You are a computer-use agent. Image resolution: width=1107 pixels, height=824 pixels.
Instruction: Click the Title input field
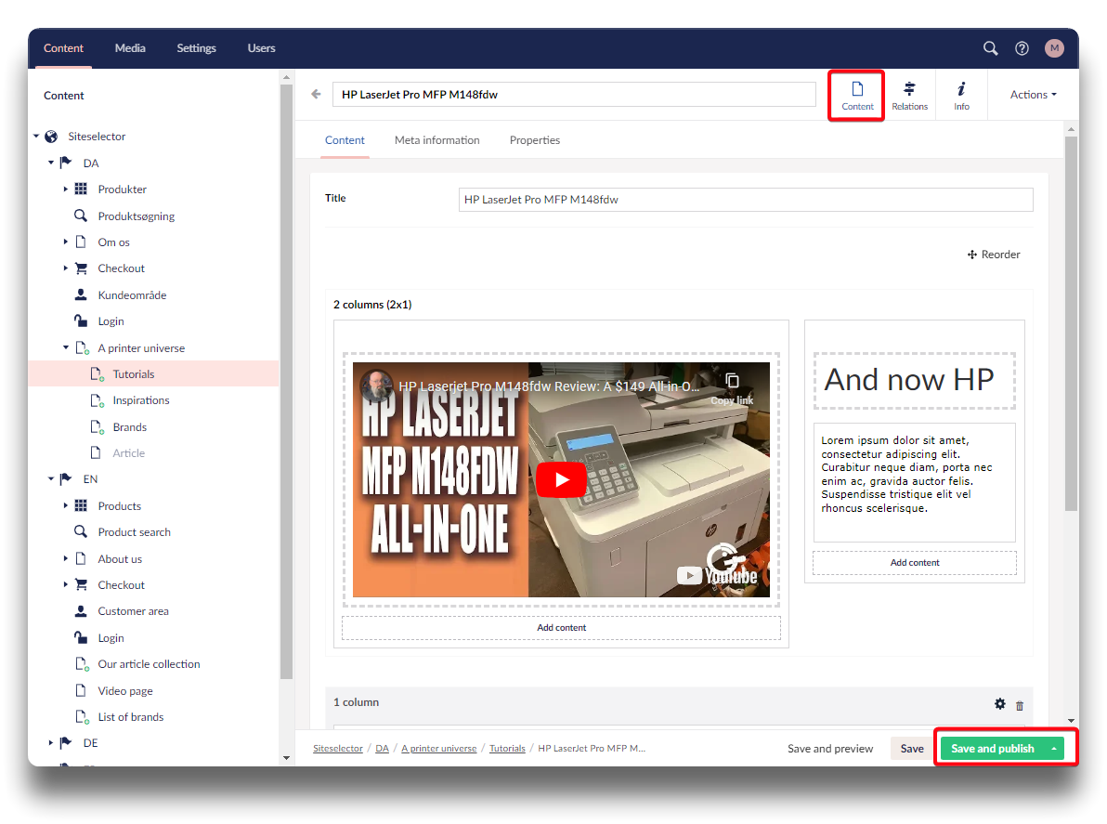pyautogui.click(x=746, y=199)
